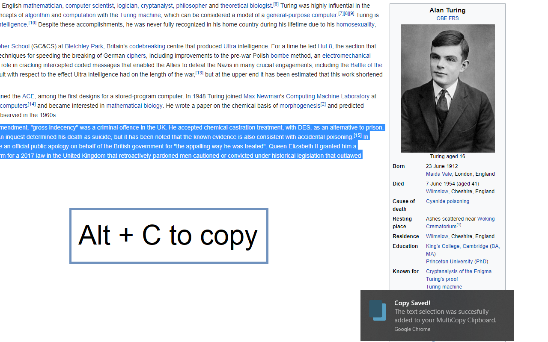Open the 'computer scientist' link
The height and width of the screenshot is (342, 548).
pos(89,6)
